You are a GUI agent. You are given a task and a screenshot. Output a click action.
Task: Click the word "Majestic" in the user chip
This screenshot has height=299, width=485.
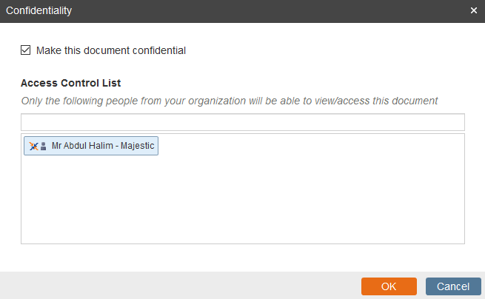137,146
